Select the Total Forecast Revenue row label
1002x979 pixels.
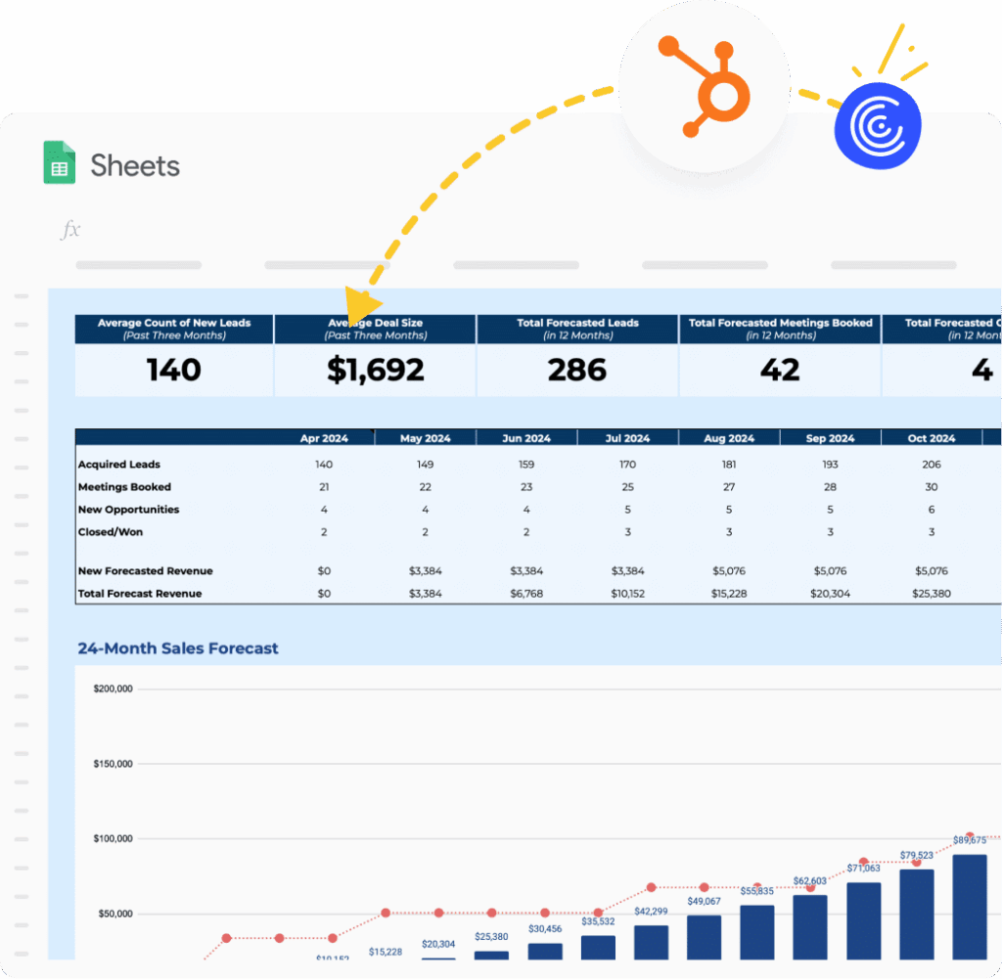point(140,594)
